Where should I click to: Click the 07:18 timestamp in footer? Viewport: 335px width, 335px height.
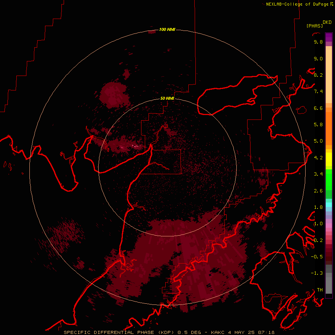coord(266,332)
